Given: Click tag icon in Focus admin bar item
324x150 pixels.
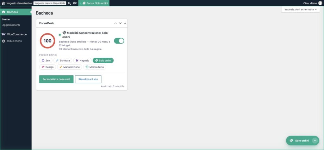Looking at the screenshot, I should point(84,3).
